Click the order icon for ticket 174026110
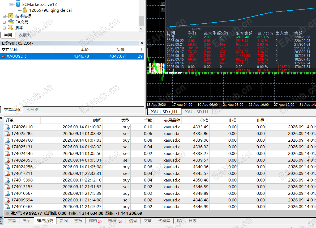The width and height of the screenshot is (316, 228). (x=7, y=127)
